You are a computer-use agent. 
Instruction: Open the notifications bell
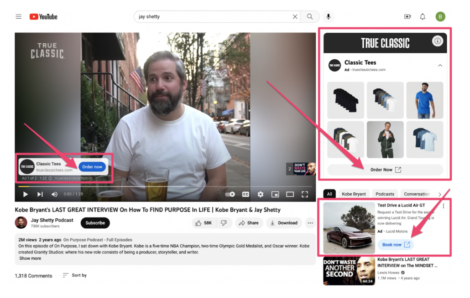(x=423, y=17)
